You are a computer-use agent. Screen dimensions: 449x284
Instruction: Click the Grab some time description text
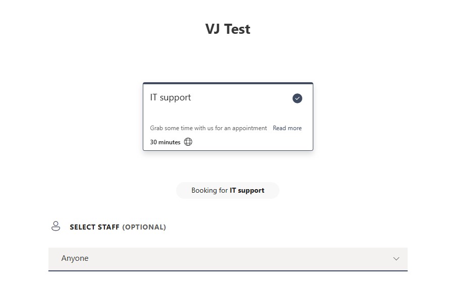(208, 128)
